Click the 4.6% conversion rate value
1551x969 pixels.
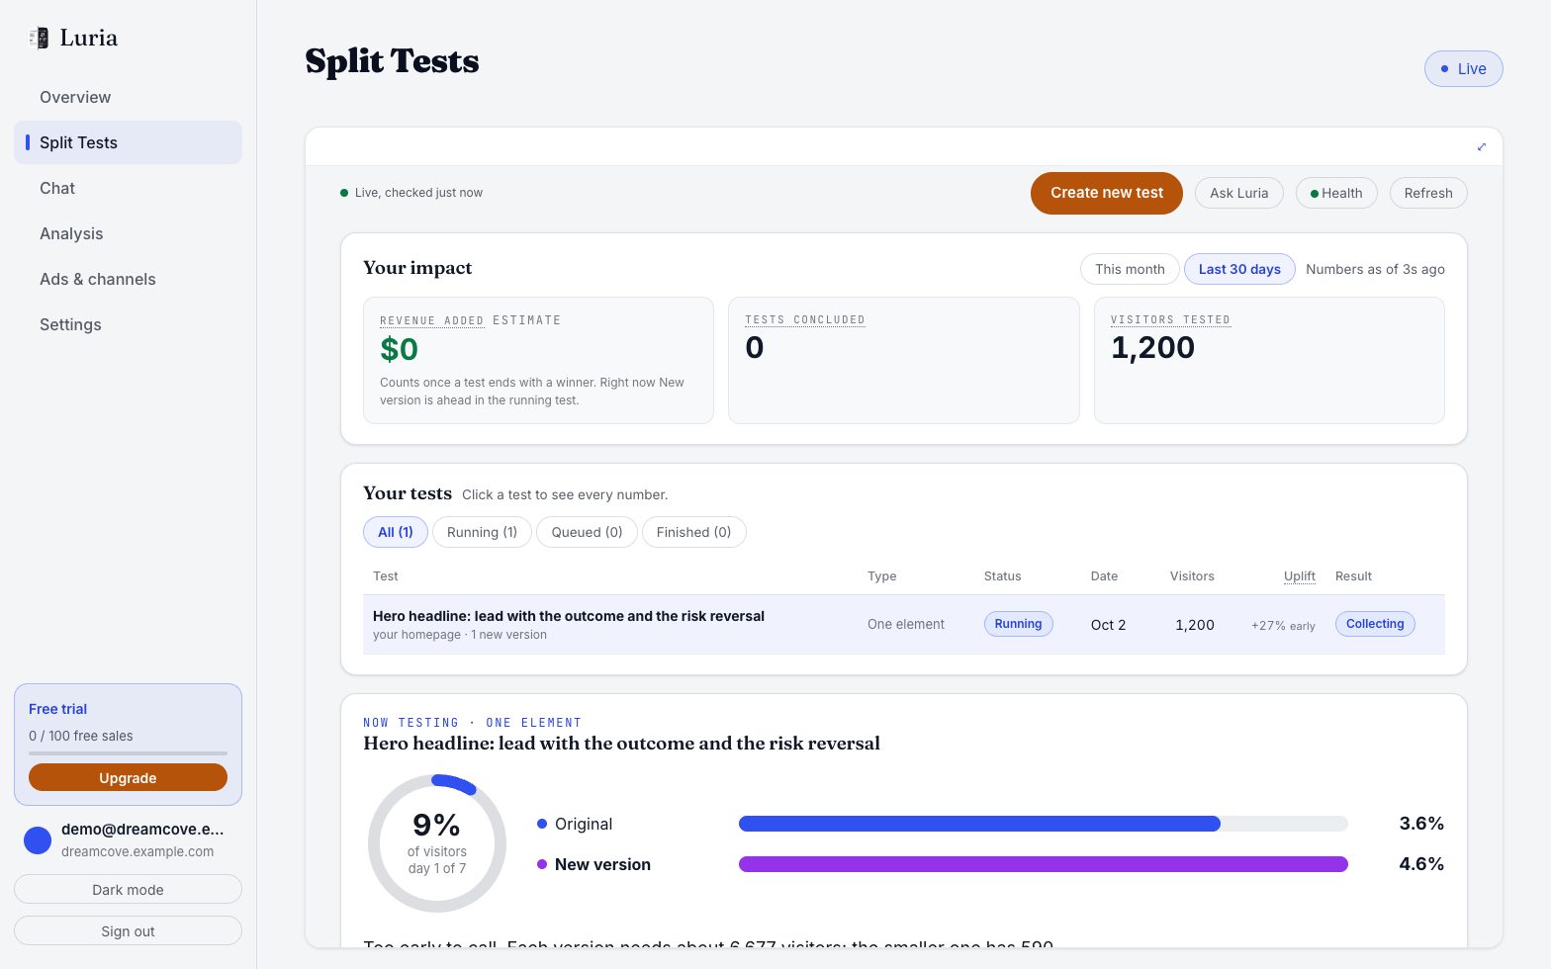[x=1421, y=864]
